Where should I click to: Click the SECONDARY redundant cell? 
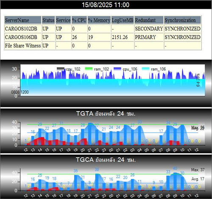coord(149,29)
